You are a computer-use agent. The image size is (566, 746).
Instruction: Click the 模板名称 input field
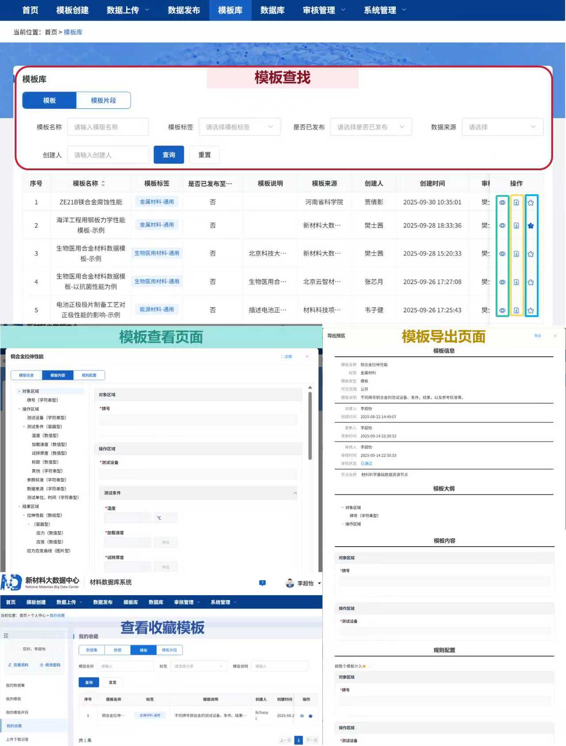point(108,127)
